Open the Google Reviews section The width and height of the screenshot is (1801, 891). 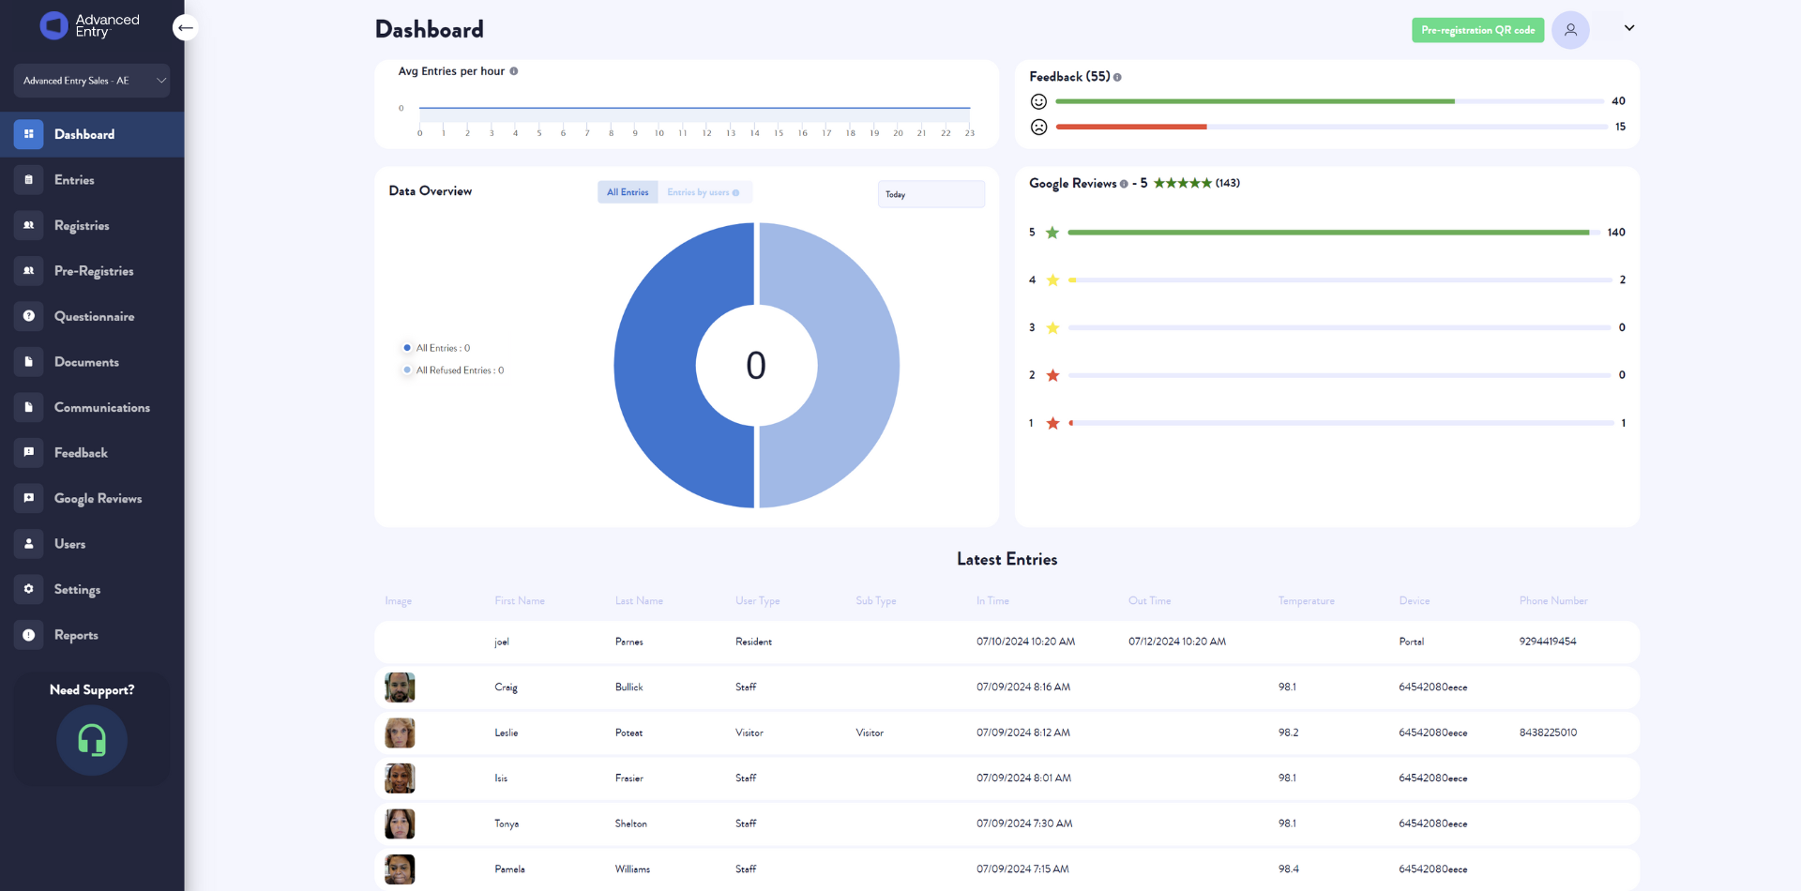[x=98, y=498]
